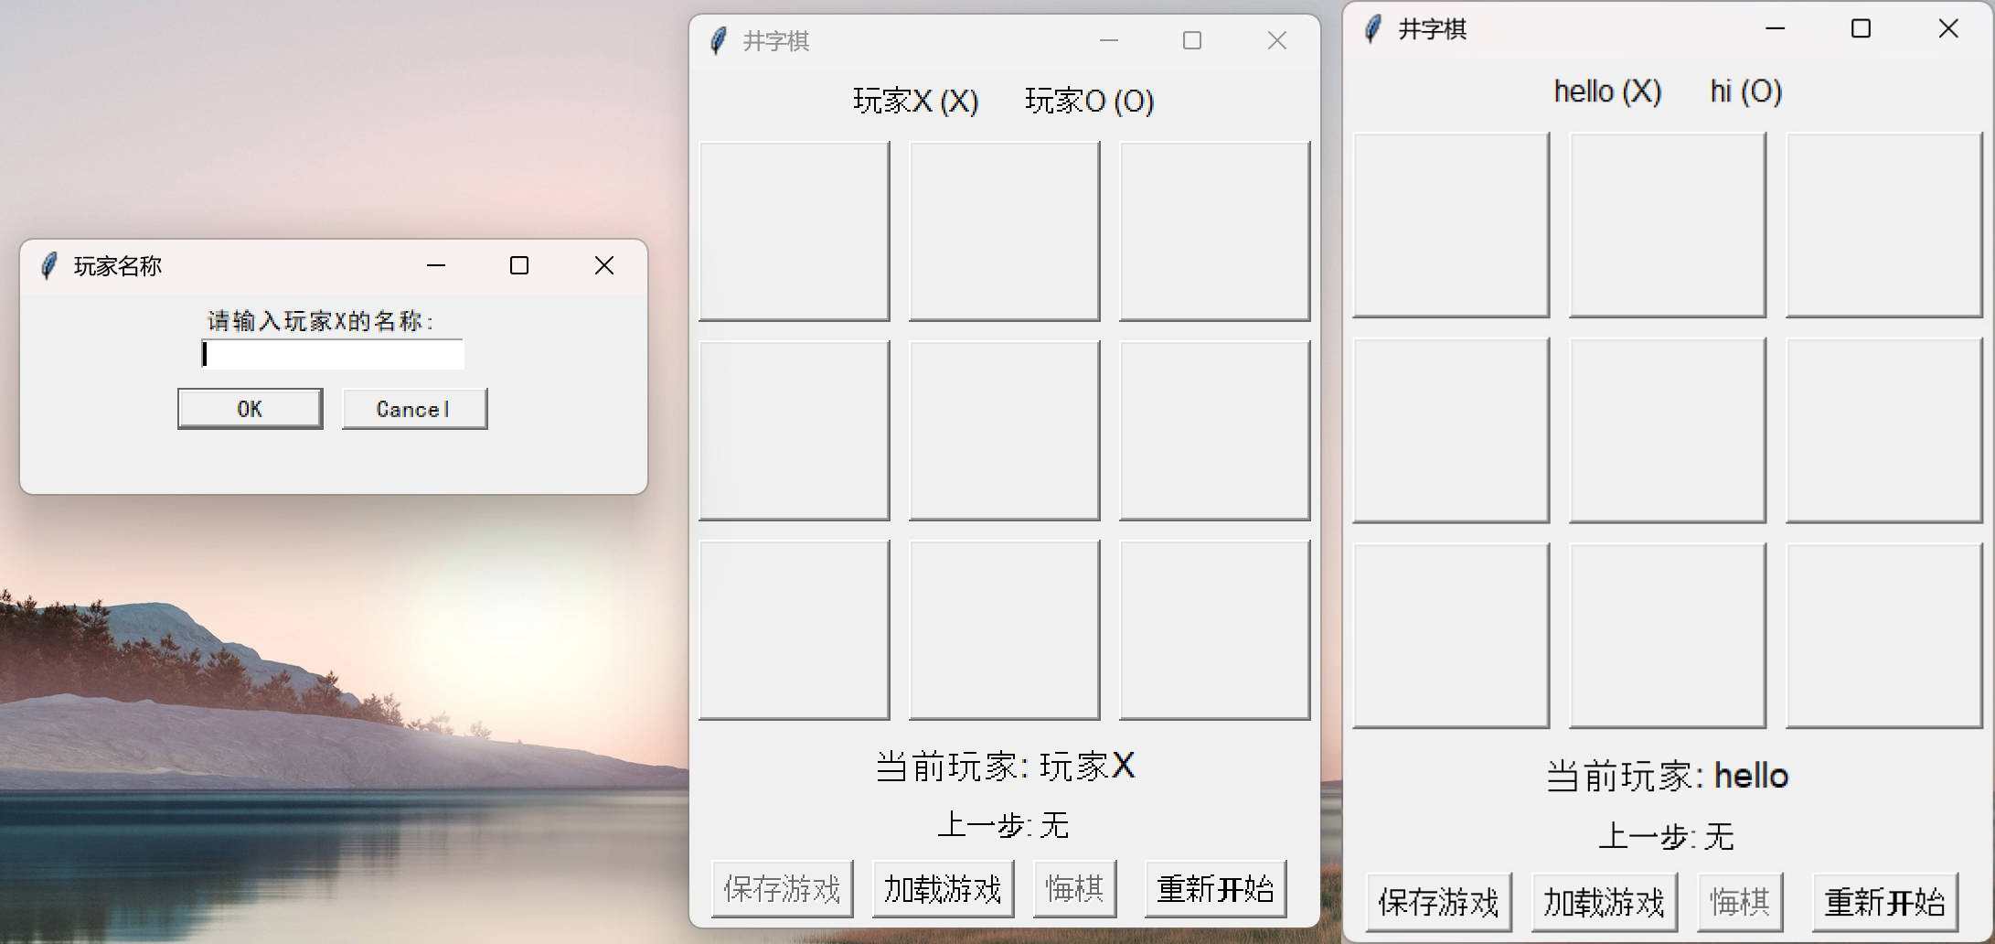Screen dimensions: 1995x944
Task: Close the hello/hi 井字棋 window
Action: [x=1948, y=29]
